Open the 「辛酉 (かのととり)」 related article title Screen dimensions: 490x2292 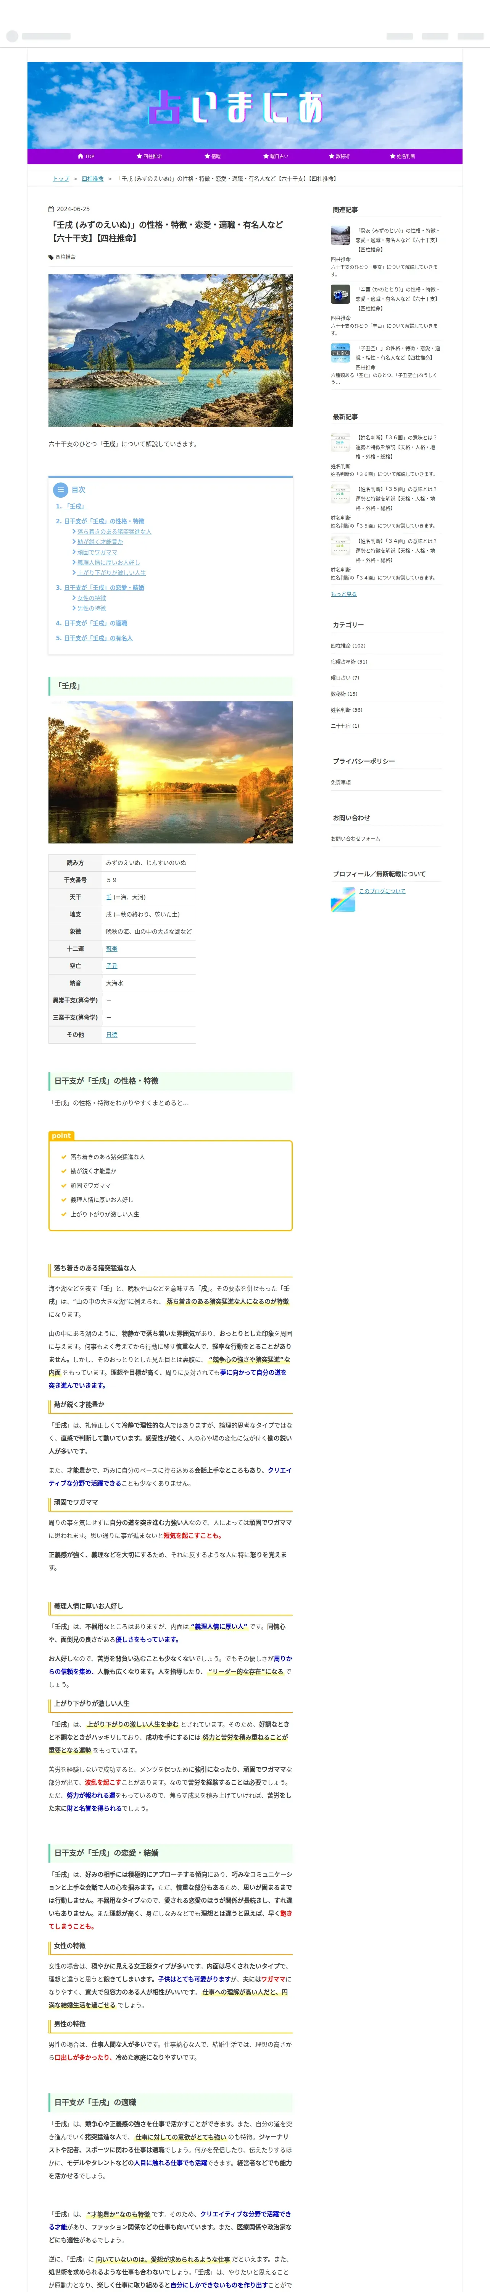point(398,299)
